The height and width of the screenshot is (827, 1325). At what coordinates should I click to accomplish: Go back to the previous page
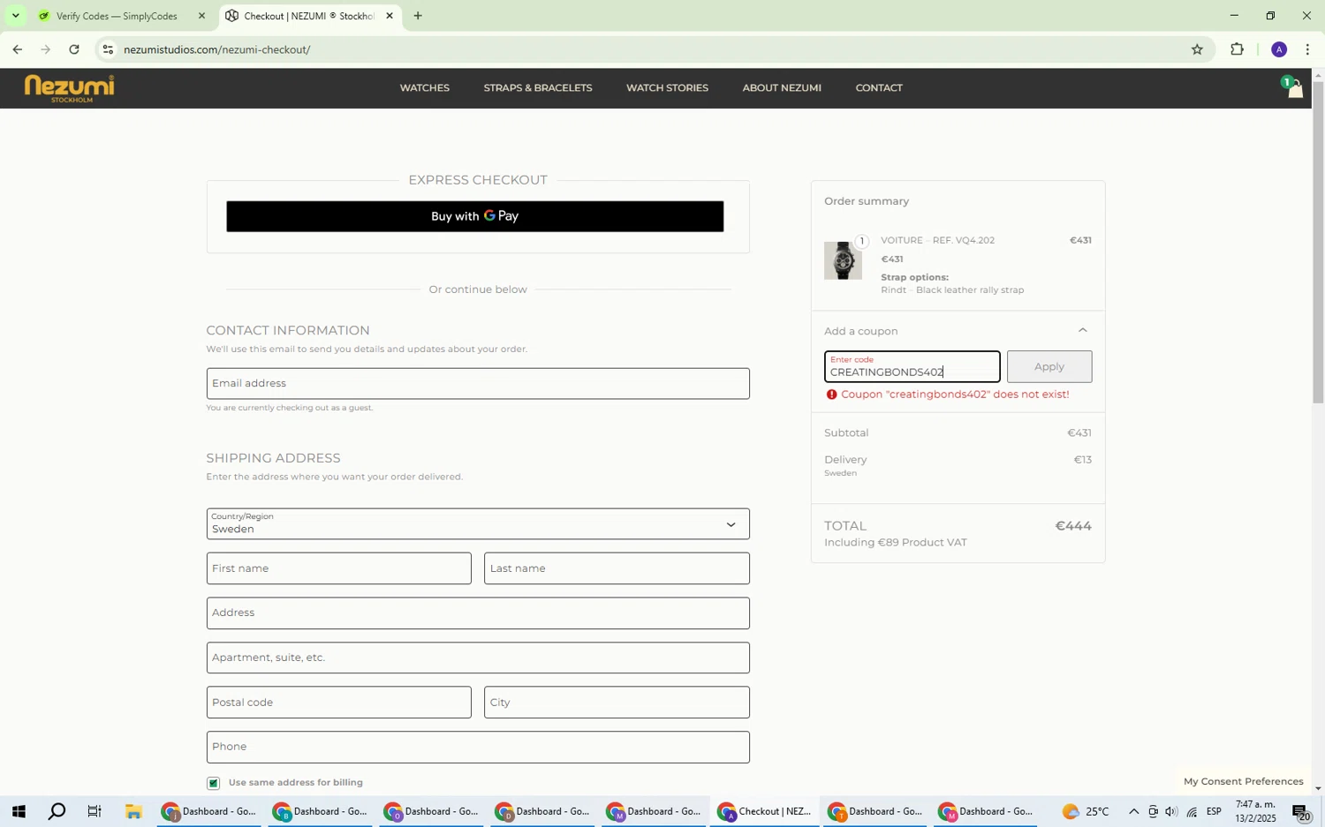click(x=17, y=49)
